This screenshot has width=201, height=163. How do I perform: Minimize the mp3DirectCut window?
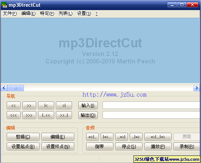point(172,5)
